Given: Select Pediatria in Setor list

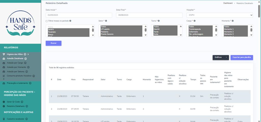Looking at the screenshot, I should coord(121,32).
